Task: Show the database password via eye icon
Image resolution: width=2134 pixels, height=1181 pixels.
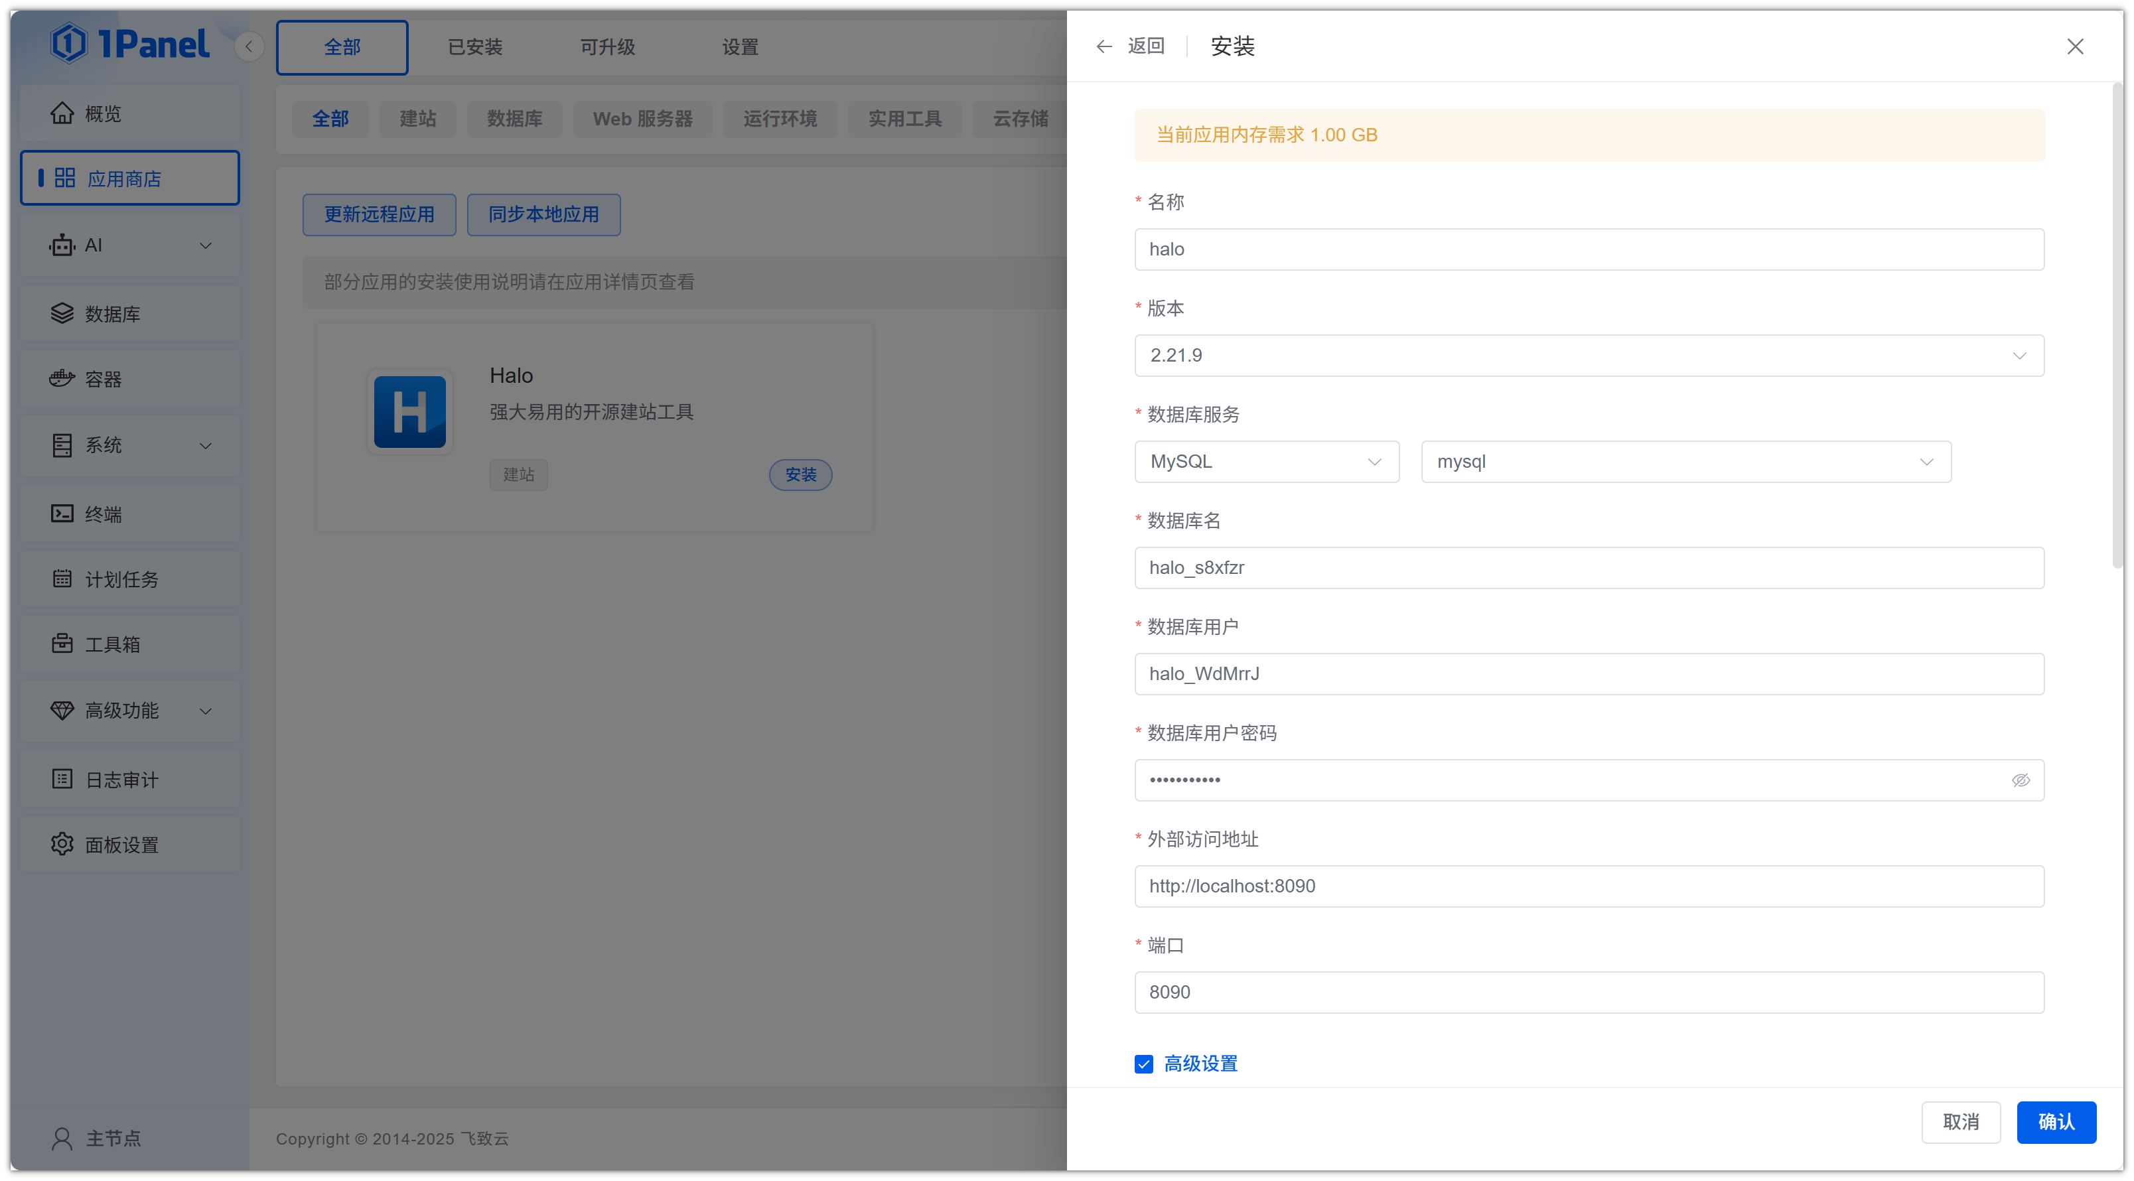Action: [x=2021, y=780]
